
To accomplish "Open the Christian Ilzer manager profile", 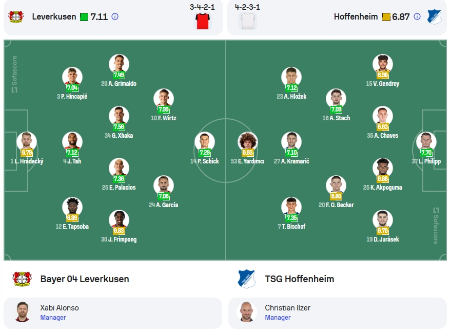I will pos(338,313).
